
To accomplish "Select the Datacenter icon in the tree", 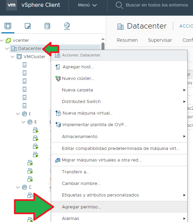I will [14, 49].
